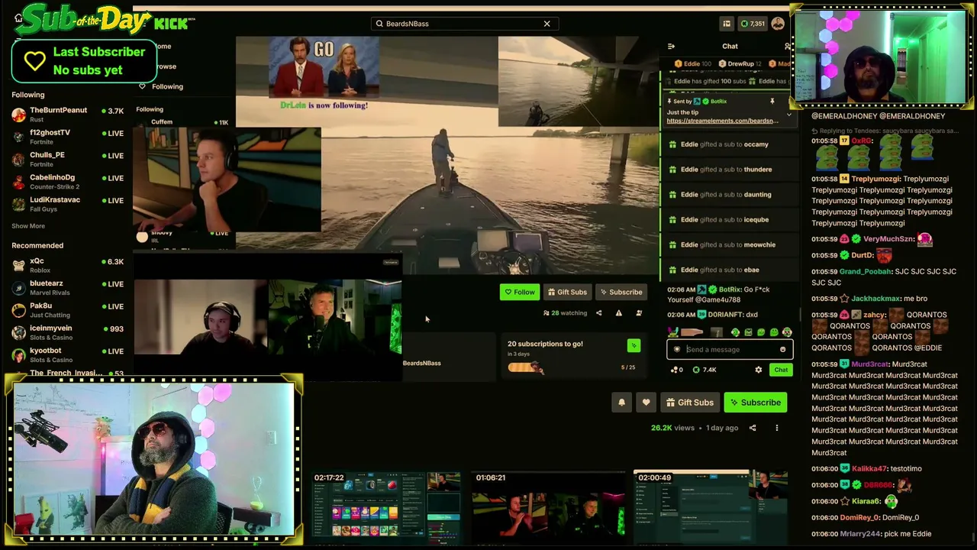Click Treplyumozgi username in overlay chat
The image size is (977, 550).
[875, 179]
